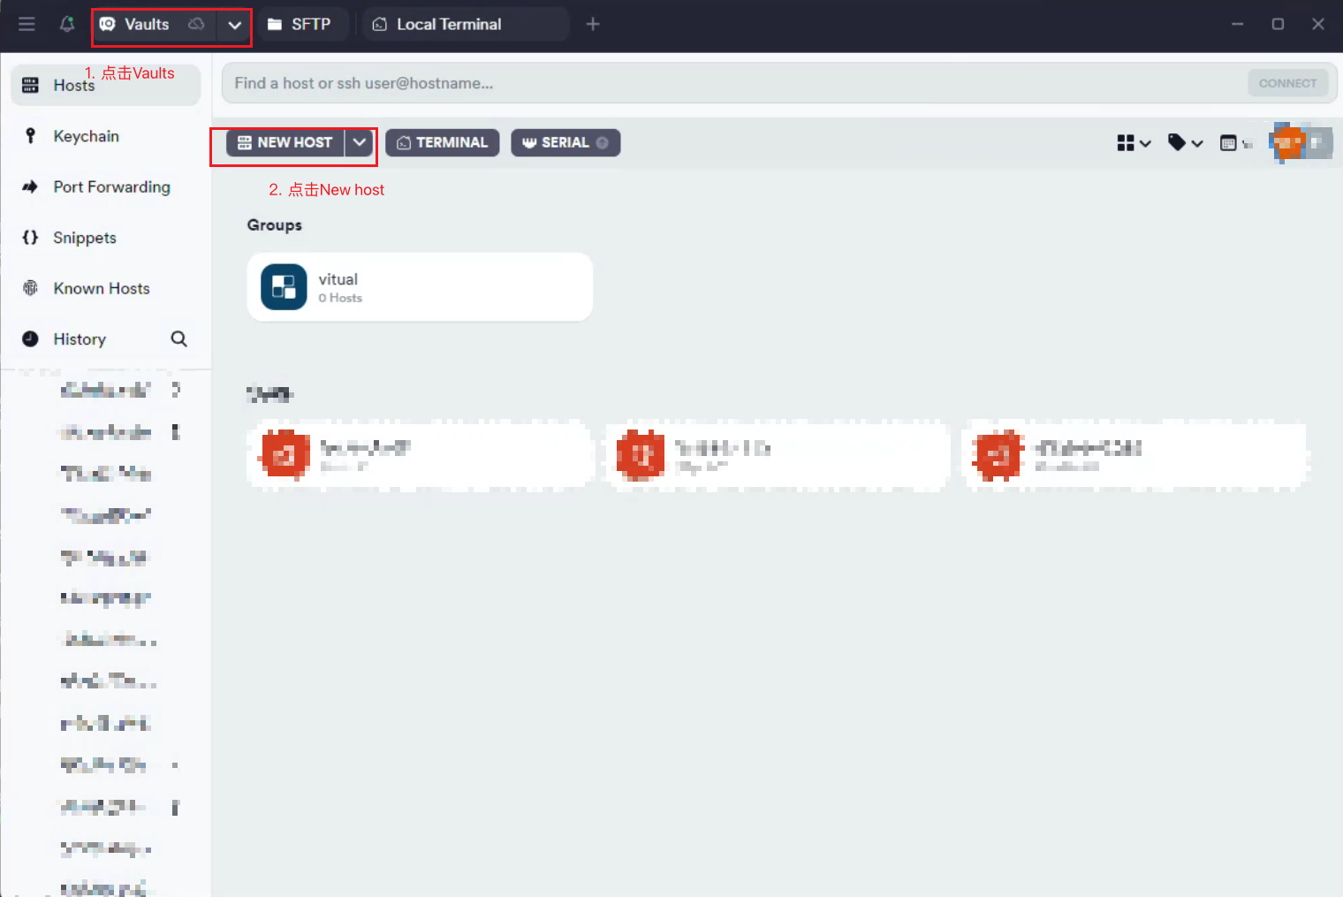
Task: Open the vitual group card
Action: click(420, 287)
